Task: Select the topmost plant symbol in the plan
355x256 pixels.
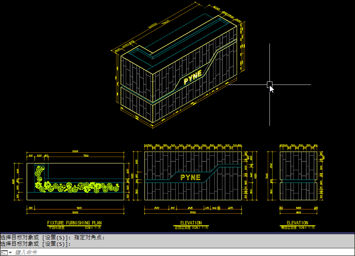Action: [x=40, y=169]
